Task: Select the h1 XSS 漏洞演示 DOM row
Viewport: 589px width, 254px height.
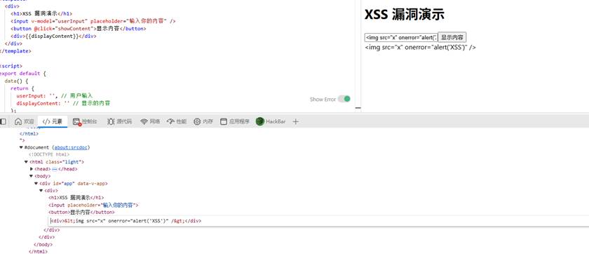Action: coord(76,198)
